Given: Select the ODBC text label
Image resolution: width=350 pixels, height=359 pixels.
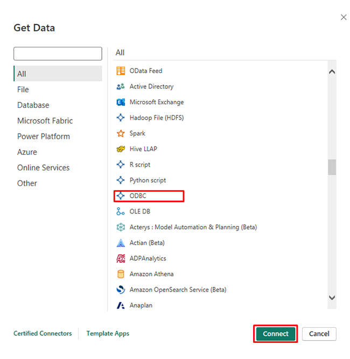Looking at the screenshot, I should click(x=138, y=196).
